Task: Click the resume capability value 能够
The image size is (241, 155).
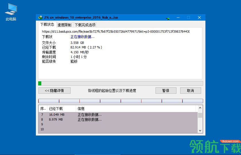Action: pos(74,62)
